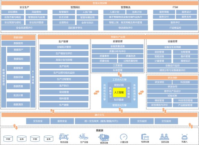
Task: Click the 检测仪器 instrument icon
Action: click(145, 137)
